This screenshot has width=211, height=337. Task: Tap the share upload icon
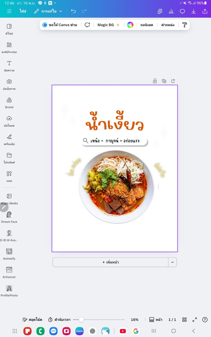pyautogui.click(x=205, y=11)
